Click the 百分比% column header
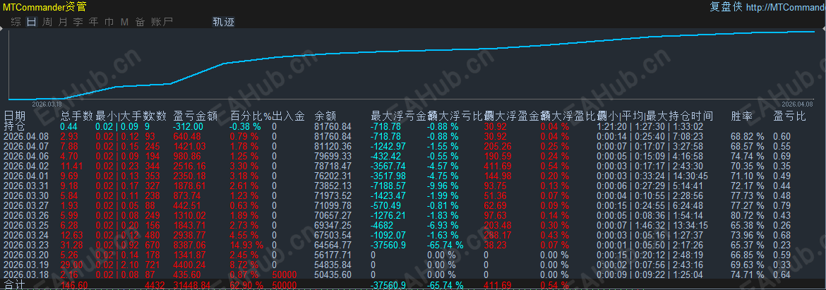The width and height of the screenshot is (826, 290). [251, 116]
